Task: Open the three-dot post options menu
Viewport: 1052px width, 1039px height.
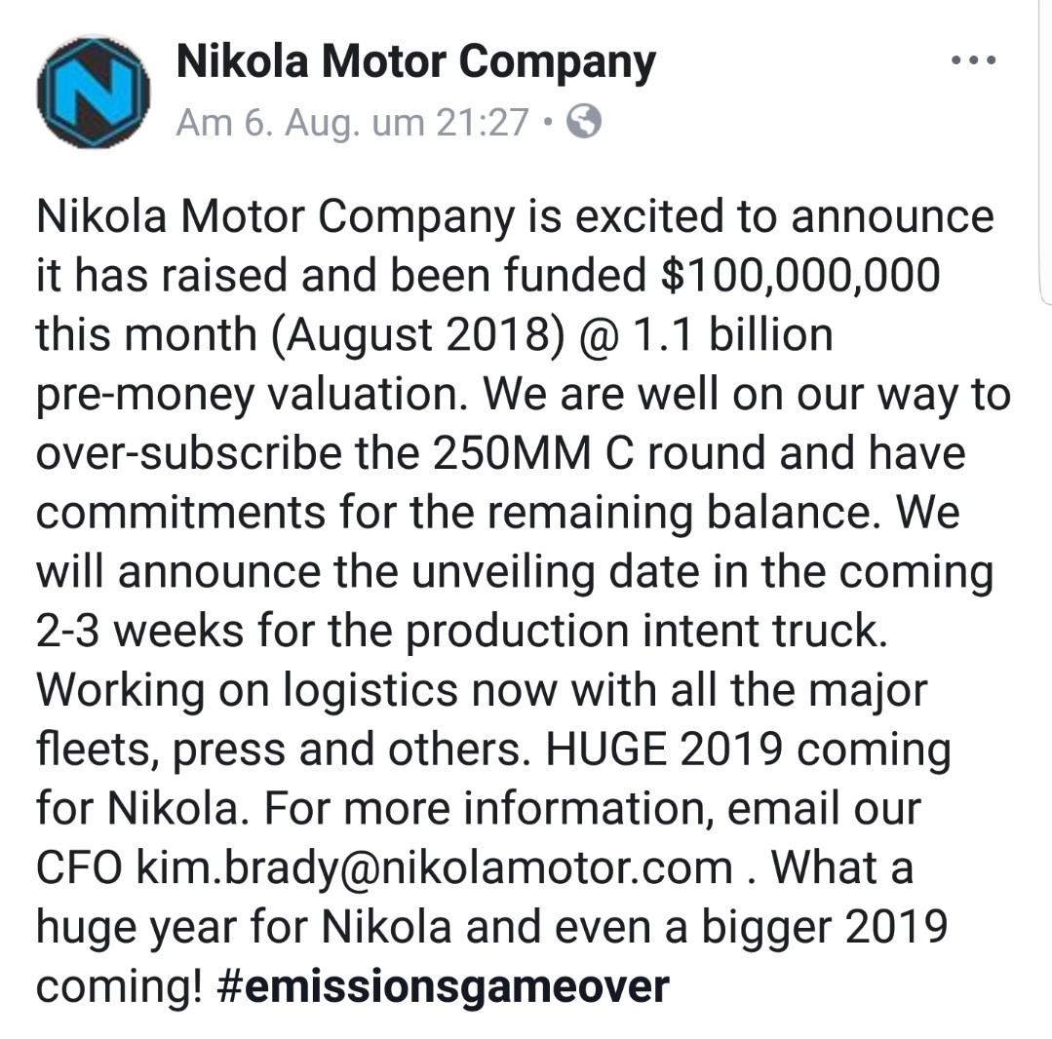Action: [x=972, y=61]
